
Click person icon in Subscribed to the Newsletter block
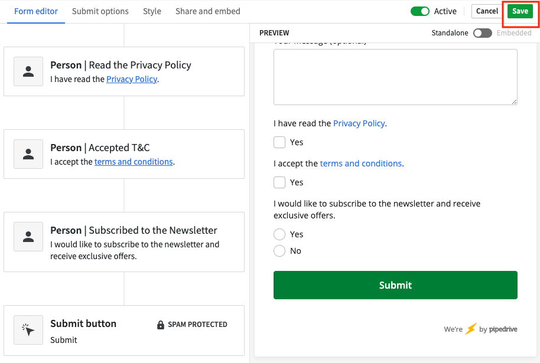(x=28, y=237)
